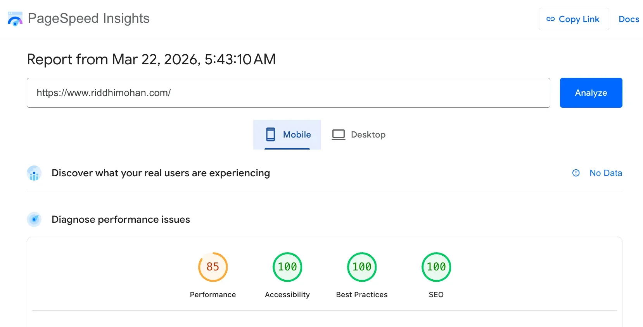Screen dimensions: 643x327
Task: Open the No Data link
Action: point(605,173)
